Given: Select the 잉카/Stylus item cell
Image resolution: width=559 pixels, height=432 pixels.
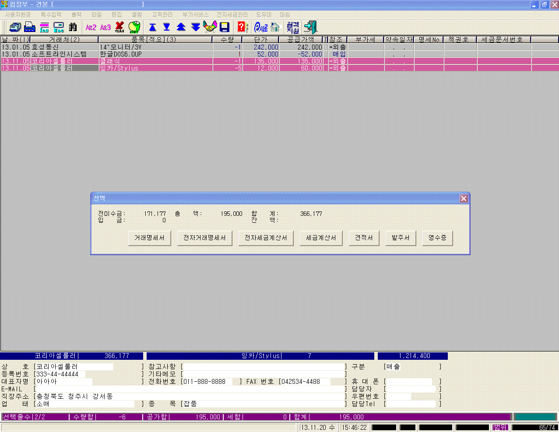Looking at the screenshot, I should pos(155,68).
